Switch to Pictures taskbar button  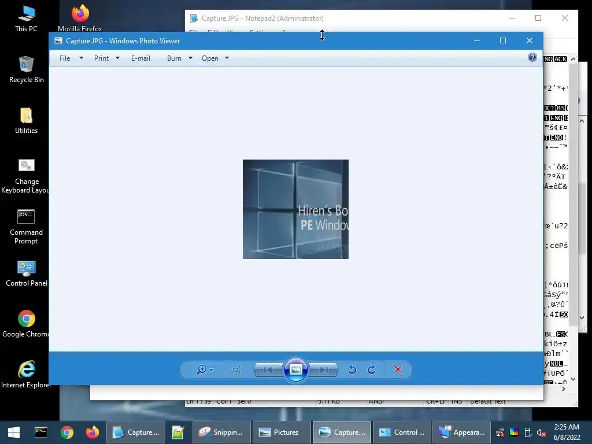click(282, 432)
